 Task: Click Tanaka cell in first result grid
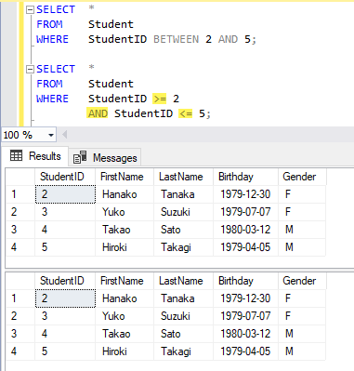pos(183,194)
